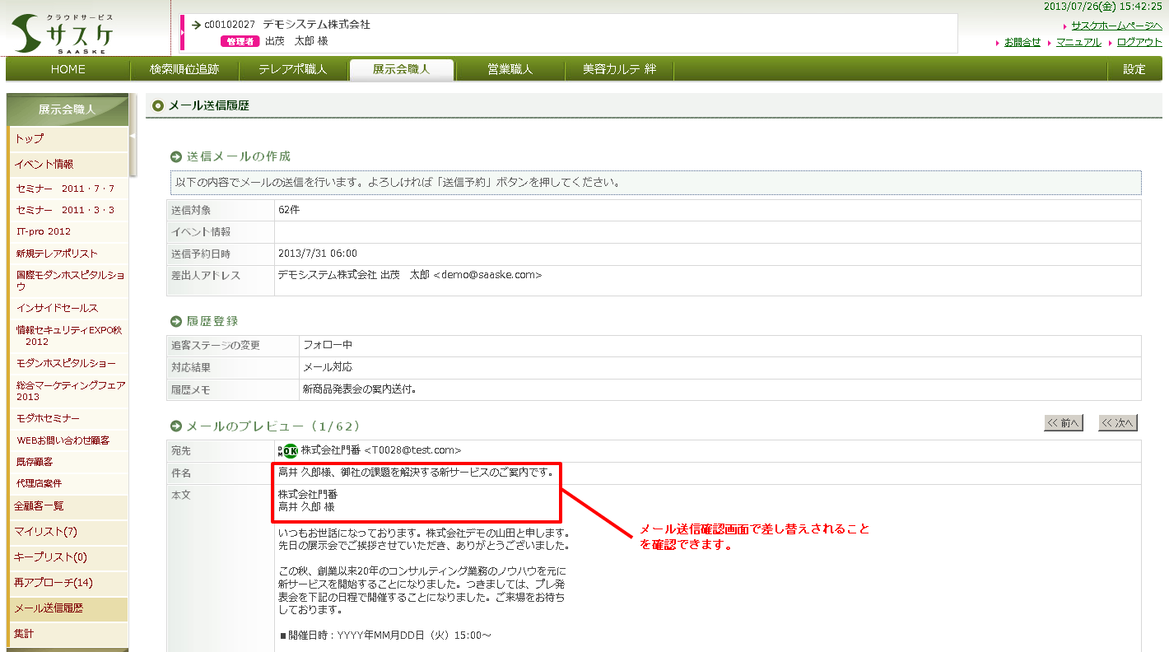Image resolution: width=1169 pixels, height=652 pixels.
Task: Click arrow icon next to メールのプレビュー
Action: [x=175, y=426]
